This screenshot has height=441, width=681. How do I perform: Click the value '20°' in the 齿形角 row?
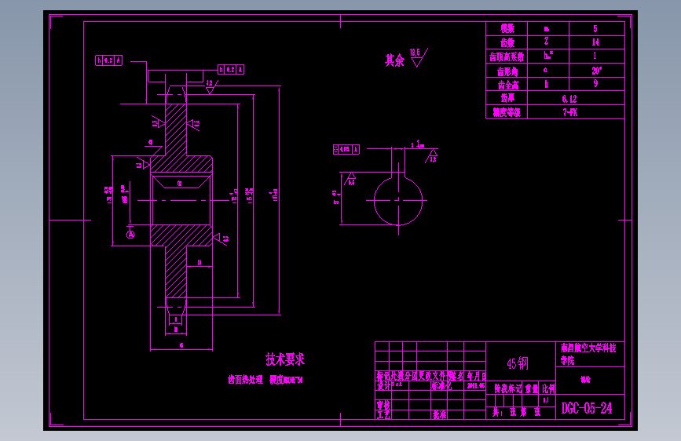(596, 71)
